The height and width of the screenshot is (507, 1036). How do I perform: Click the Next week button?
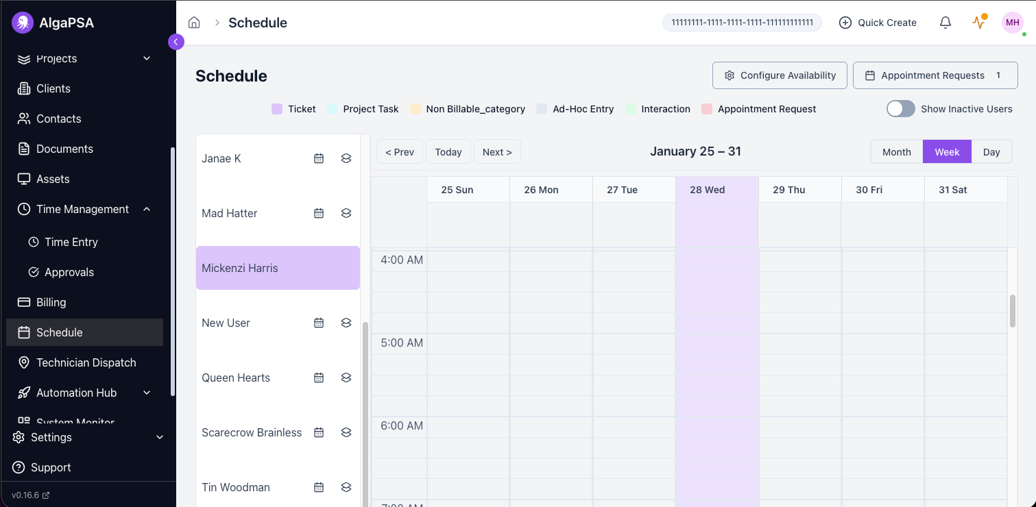pos(497,152)
